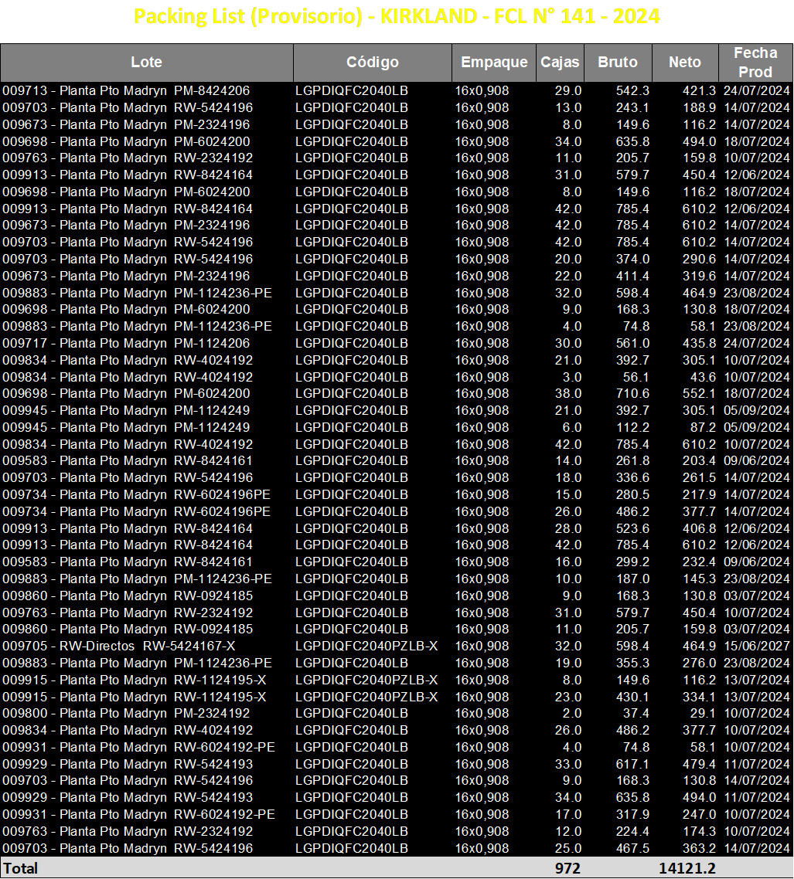Click the date cell 15/06/2027

click(756, 646)
